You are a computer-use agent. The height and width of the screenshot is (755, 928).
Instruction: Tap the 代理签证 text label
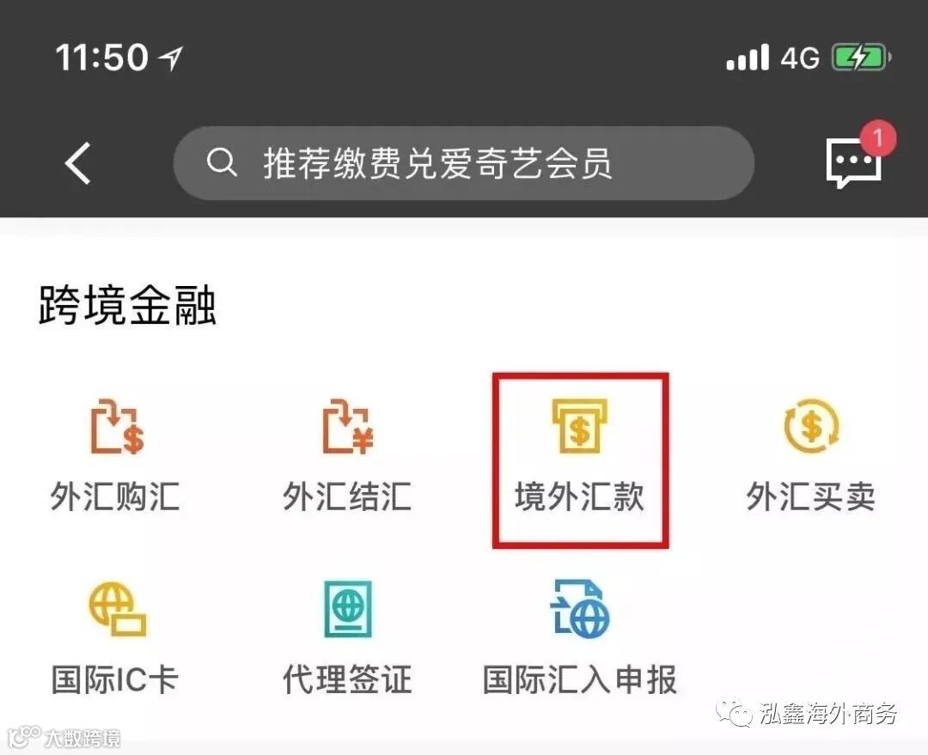[x=347, y=680]
